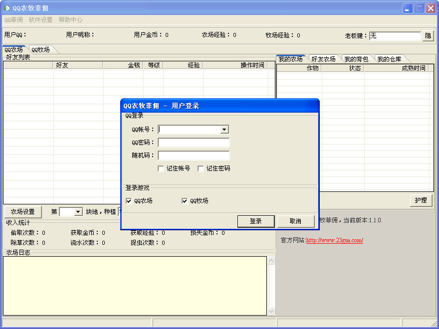Image resolution: width=439 pixels, height=329 pixels.
Task: Open the 我的仓库 tab
Action: [389, 59]
